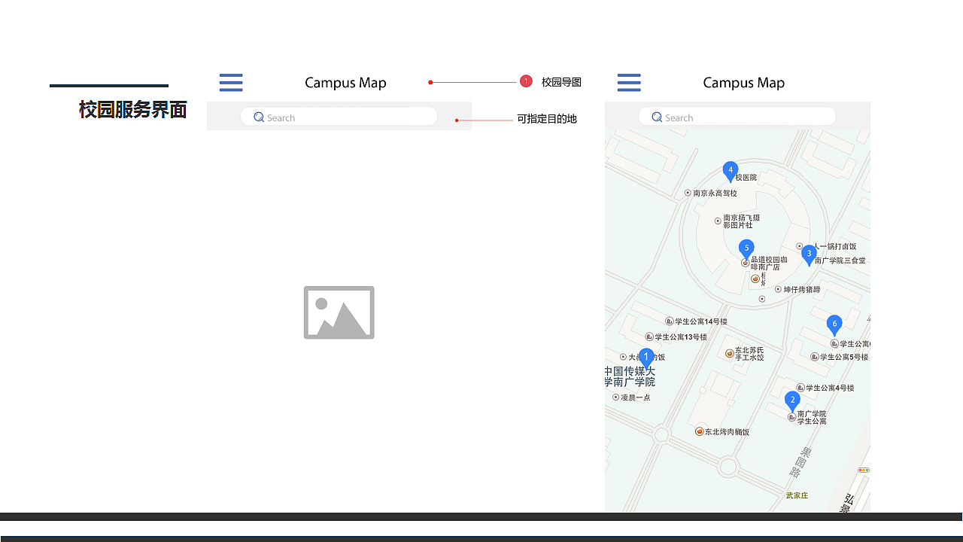Click the red annotation dot labeled 1
The image size is (963, 542).
click(526, 81)
